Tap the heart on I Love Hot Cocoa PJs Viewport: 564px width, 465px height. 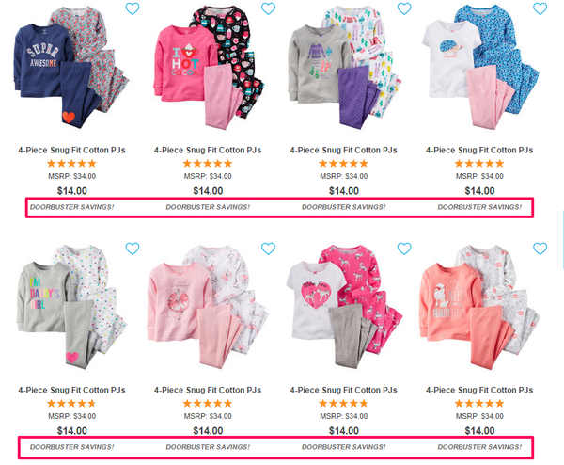tap(268, 8)
